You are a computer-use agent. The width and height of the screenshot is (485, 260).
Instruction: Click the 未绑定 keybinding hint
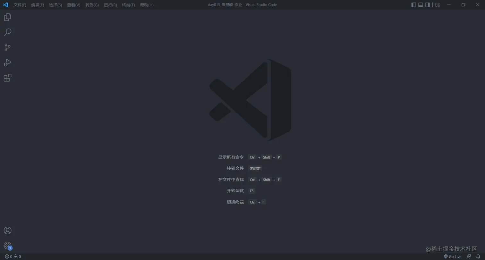(255, 168)
